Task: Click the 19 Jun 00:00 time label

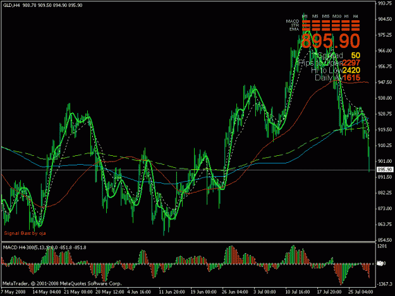Action: click(x=204, y=292)
